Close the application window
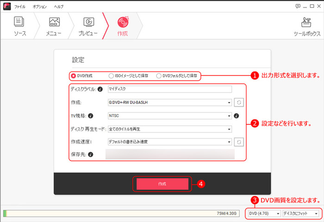The height and width of the screenshot is (222, 324). coord(319,6)
